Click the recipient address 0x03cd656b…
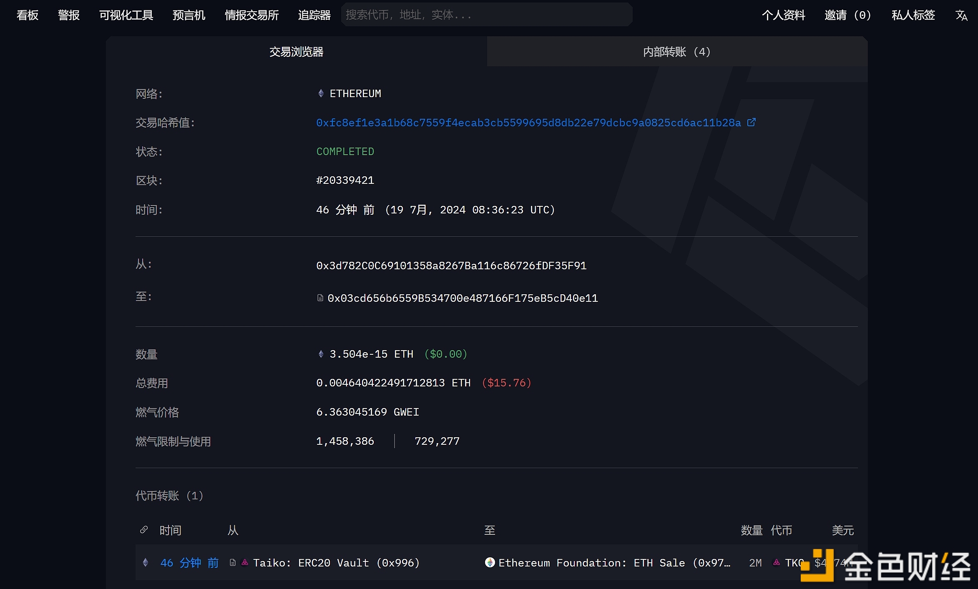Image resolution: width=978 pixels, height=589 pixels. tap(463, 298)
